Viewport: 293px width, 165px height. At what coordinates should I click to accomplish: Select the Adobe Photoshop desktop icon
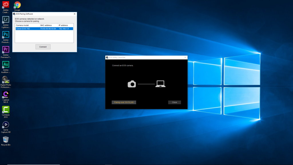(6, 35)
